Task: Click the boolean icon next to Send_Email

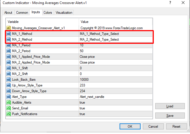Action: point(8,108)
